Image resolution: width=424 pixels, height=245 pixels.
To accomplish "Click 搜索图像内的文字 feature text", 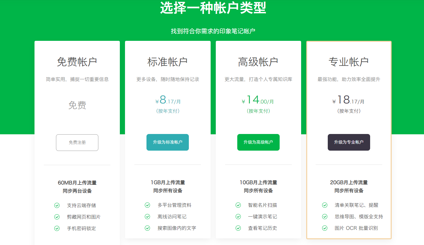I will pos(177,228).
